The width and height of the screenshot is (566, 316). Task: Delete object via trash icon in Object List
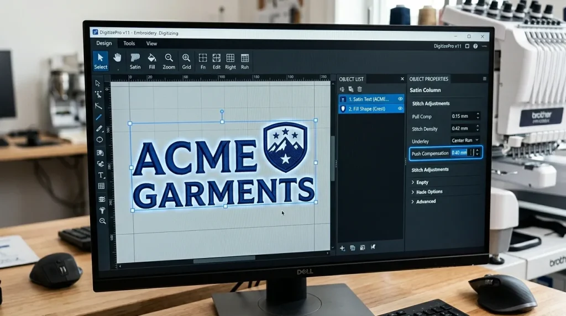point(359,89)
